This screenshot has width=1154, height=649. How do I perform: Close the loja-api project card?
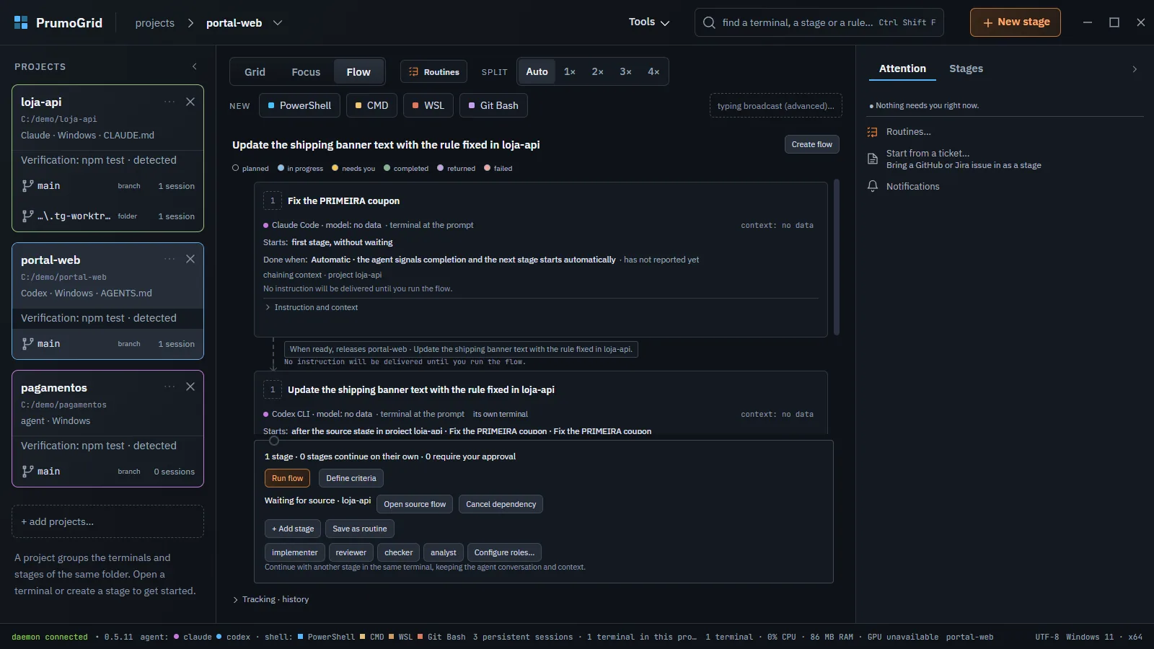190,102
